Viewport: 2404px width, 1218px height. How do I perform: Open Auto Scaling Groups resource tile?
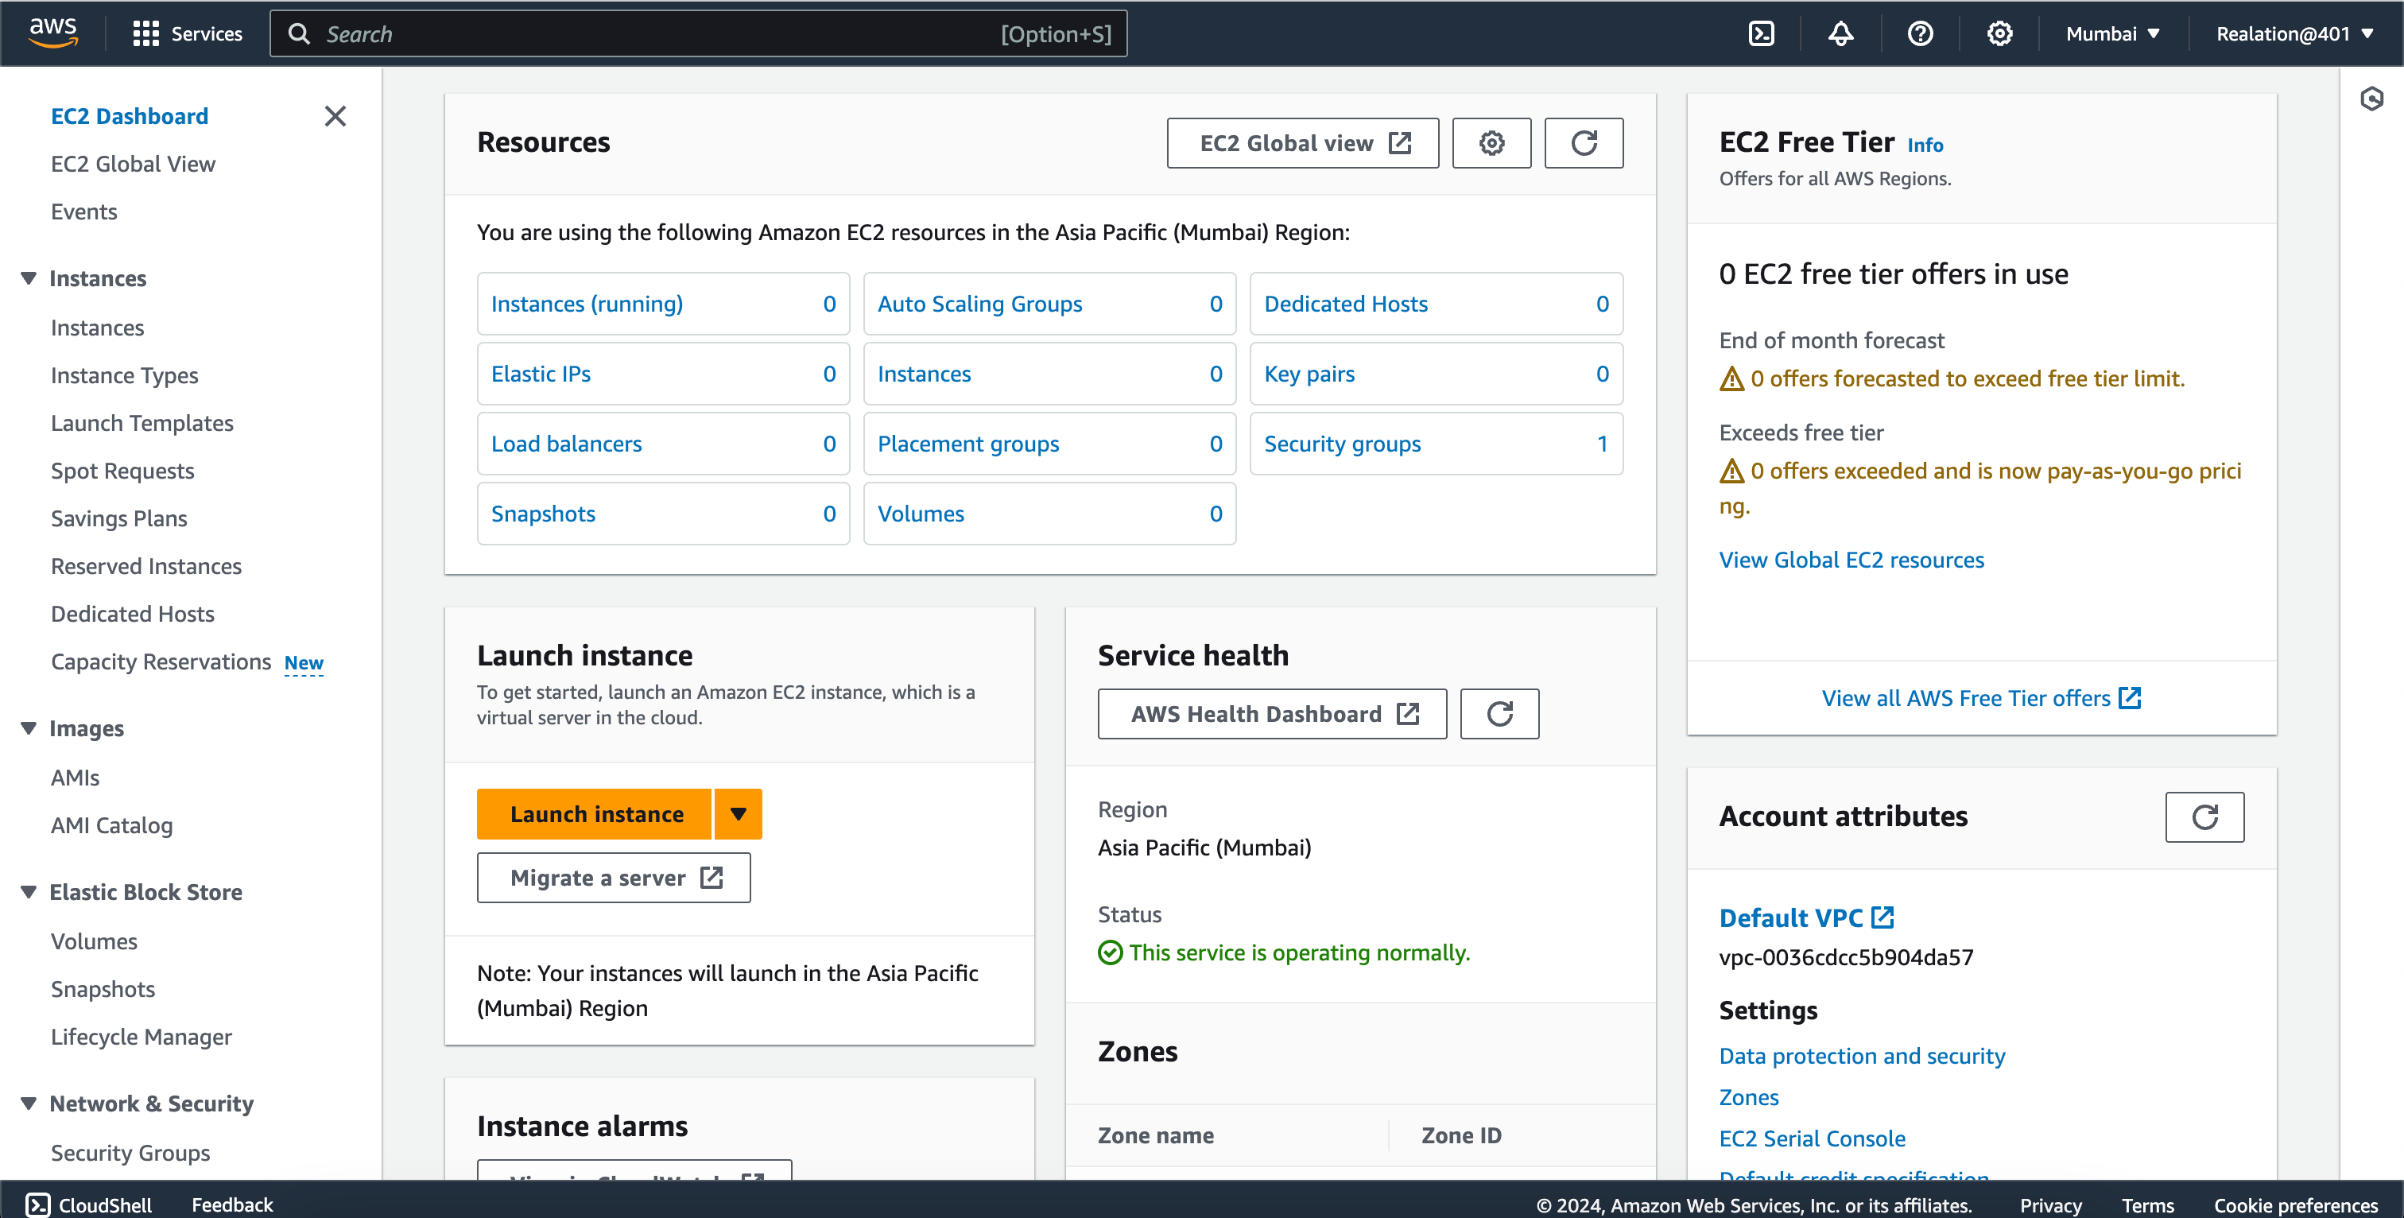pyautogui.click(x=1050, y=304)
